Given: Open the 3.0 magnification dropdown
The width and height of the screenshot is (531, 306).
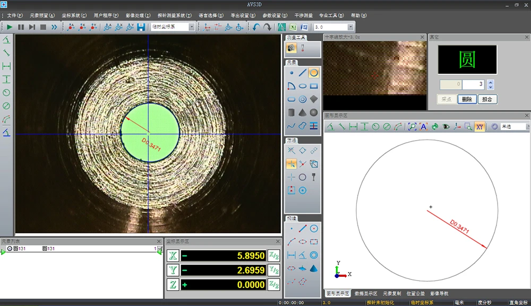Looking at the screenshot, I should tap(350, 27).
